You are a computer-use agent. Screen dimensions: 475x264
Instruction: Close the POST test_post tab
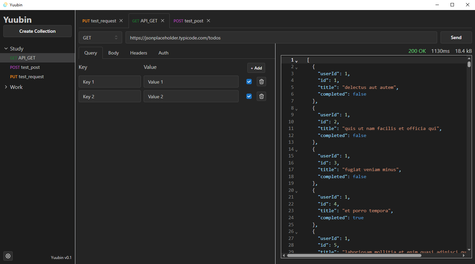pyautogui.click(x=208, y=21)
